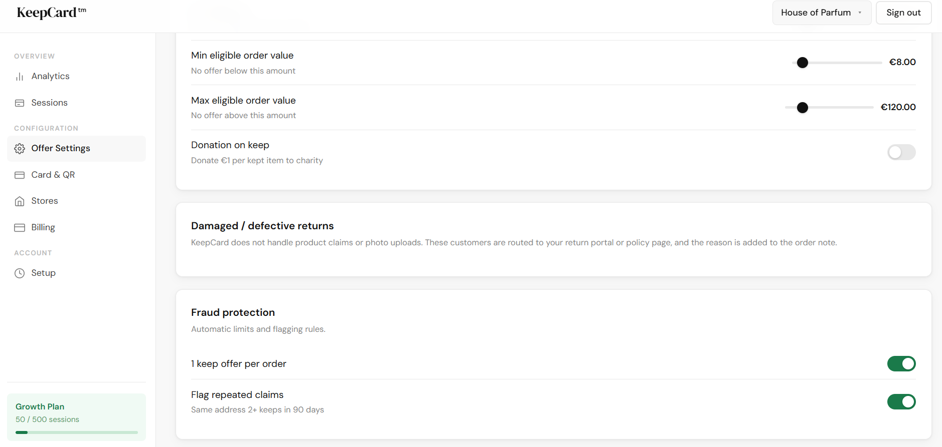Click the Damaged / defective returns heading

point(262,226)
